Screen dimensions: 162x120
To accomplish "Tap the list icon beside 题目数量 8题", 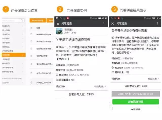I will click(x=113, y=72).
